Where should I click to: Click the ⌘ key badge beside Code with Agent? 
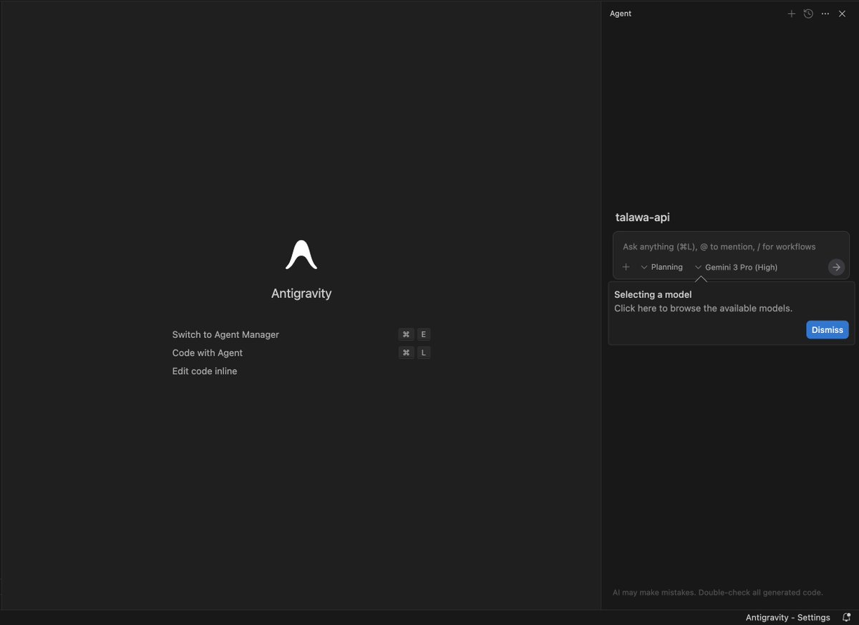[406, 353]
